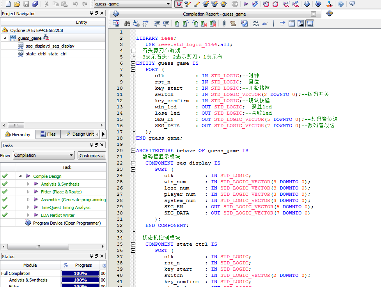Click the Analysis & Synthesis 100% progress bar
Viewport: 381px width, 287px height.
80,280
